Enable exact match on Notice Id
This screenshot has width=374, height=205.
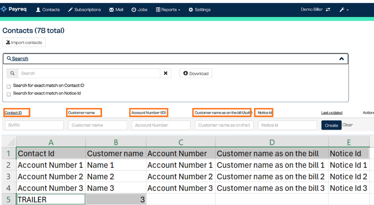click(9, 94)
